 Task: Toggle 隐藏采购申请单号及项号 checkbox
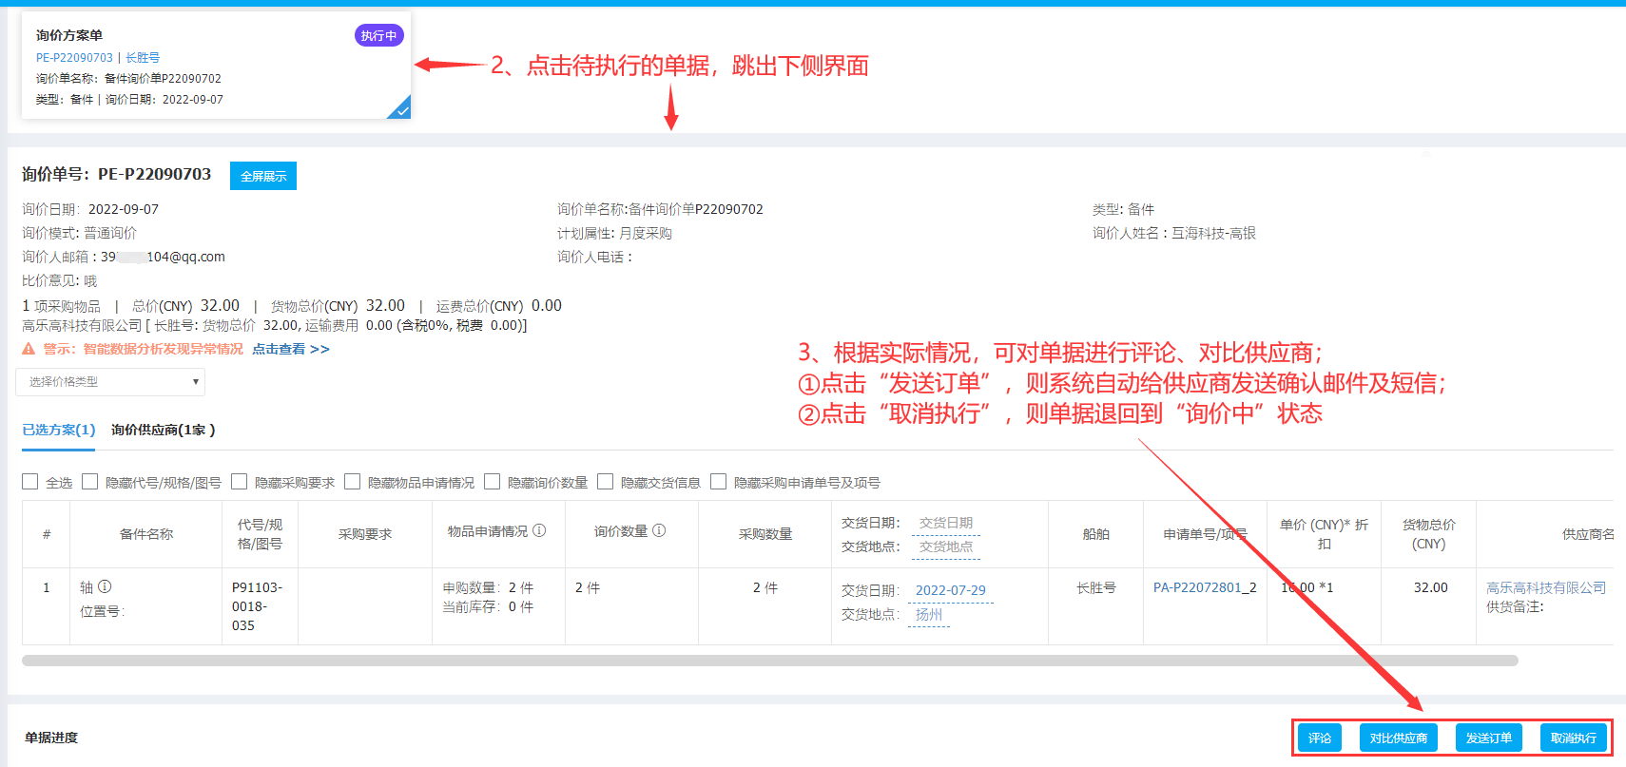coord(719,482)
